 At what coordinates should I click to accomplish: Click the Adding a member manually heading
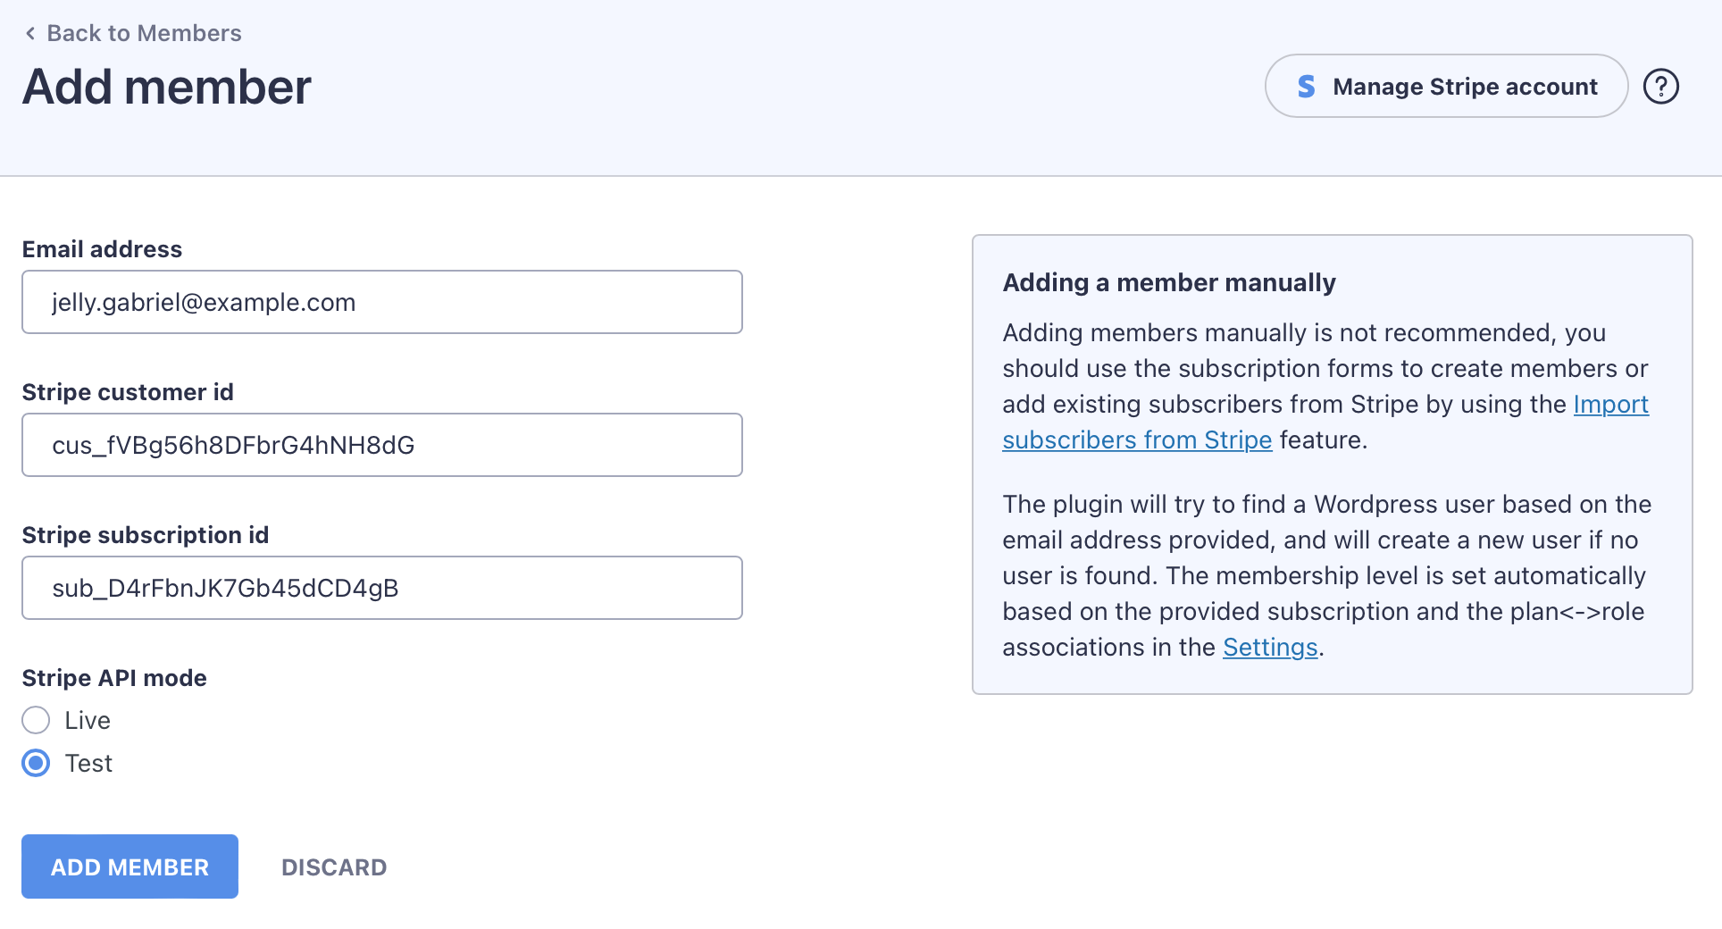click(1168, 283)
